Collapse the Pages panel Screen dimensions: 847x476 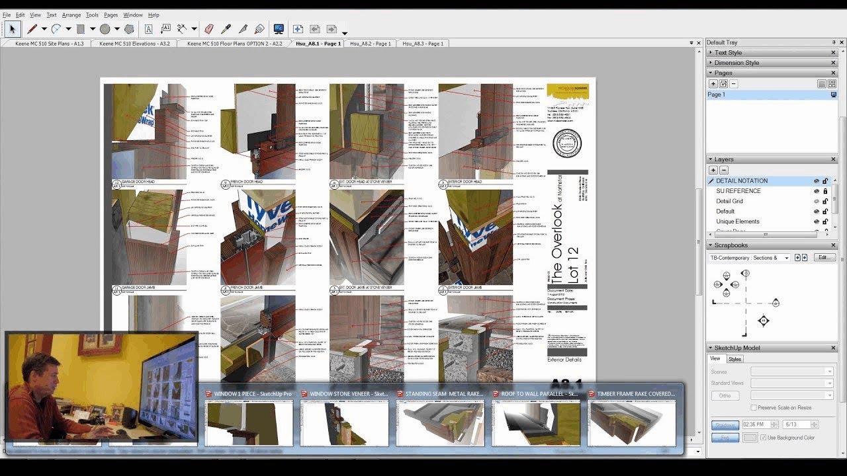(711, 73)
